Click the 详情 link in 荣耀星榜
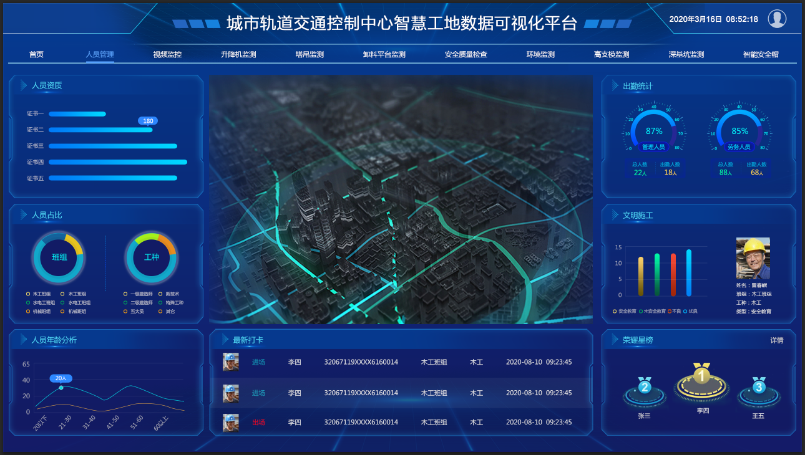 (x=777, y=340)
